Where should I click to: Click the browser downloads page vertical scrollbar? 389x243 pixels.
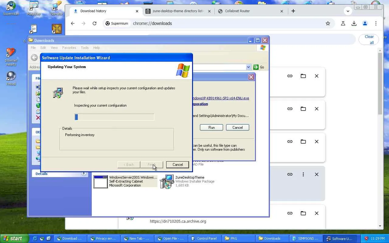380,84
